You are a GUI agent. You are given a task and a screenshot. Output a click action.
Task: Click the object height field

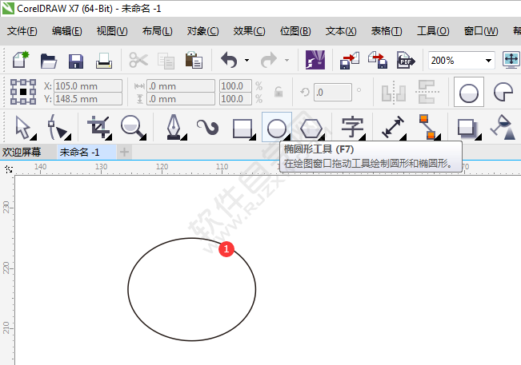coord(181,99)
